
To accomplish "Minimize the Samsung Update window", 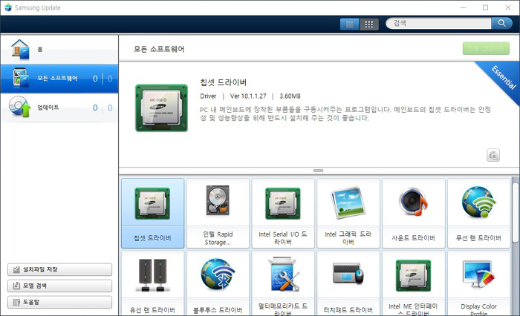I will coord(464,7).
